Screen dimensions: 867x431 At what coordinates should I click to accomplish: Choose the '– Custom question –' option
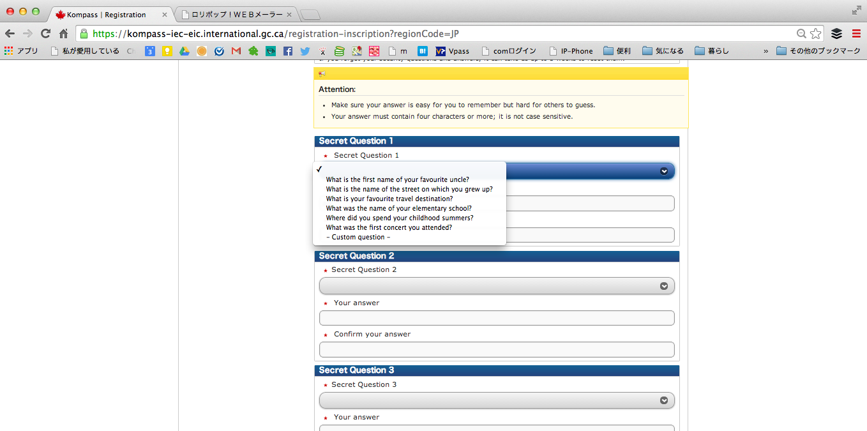coord(358,237)
